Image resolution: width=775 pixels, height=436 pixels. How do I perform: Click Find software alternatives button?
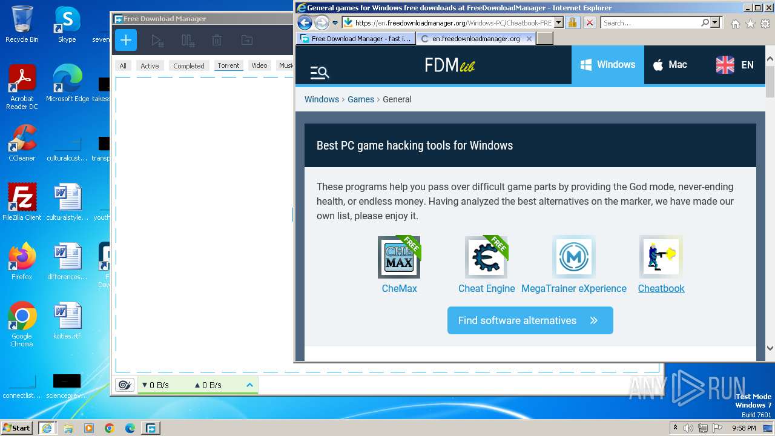click(530, 320)
